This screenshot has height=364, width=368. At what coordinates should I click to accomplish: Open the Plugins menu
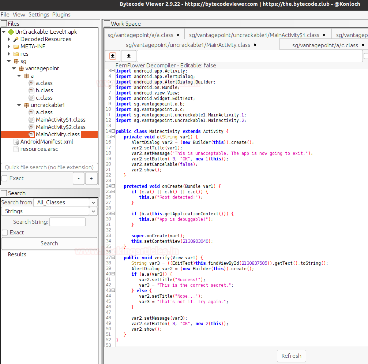(61, 15)
